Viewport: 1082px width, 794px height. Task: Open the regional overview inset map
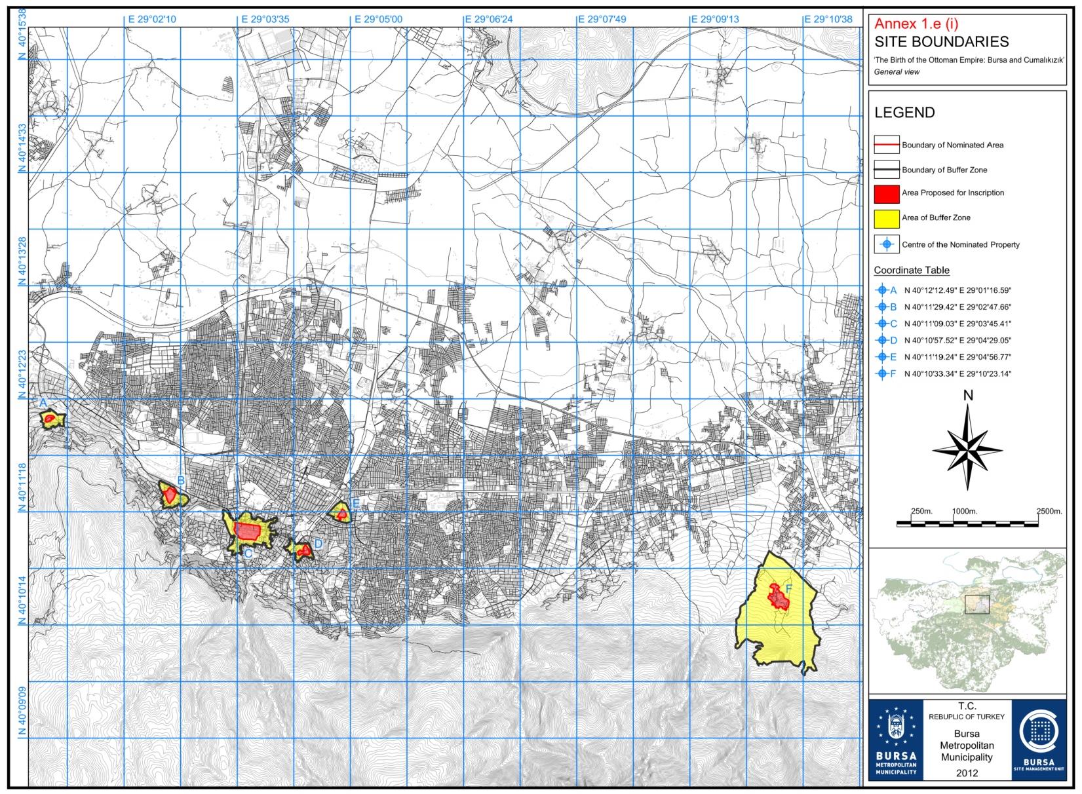[967, 620]
